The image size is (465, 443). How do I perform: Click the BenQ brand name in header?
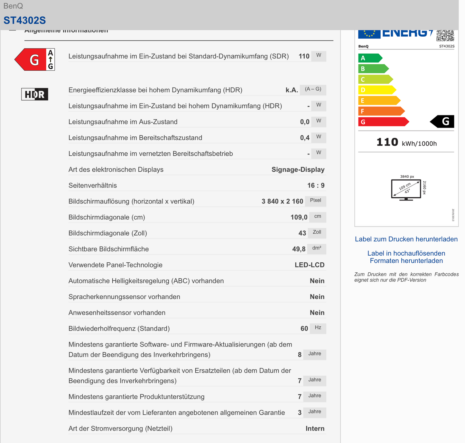[x=13, y=6]
